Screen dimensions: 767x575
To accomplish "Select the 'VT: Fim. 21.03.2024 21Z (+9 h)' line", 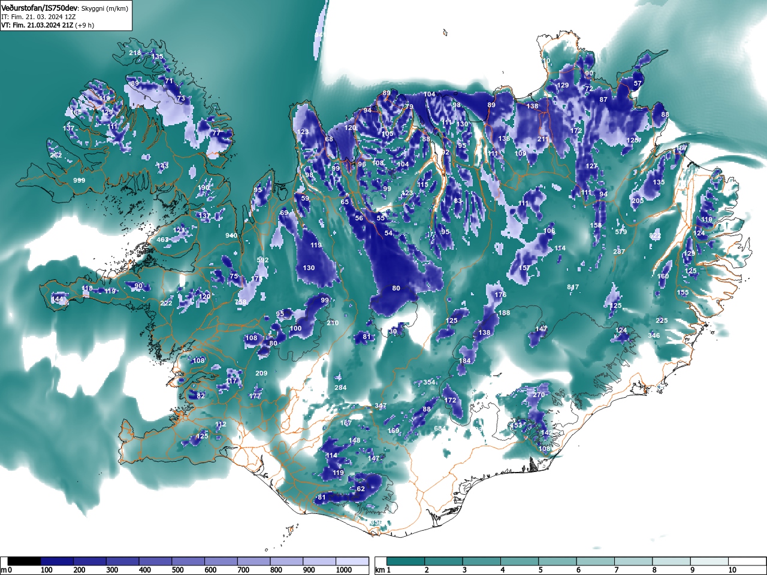I will pyautogui.click(x=47, y=25).
